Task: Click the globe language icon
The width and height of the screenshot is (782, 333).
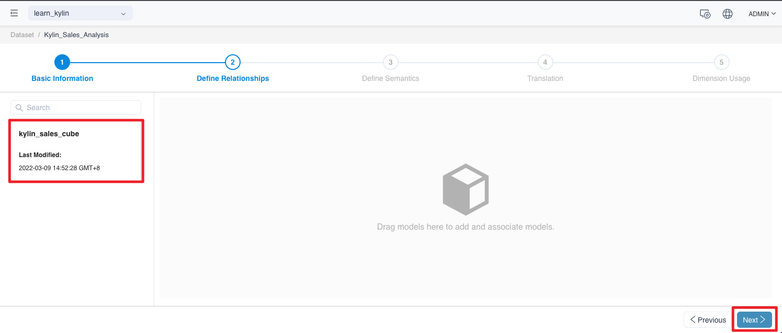Action: pyautogui.click(x=728, y=14)
